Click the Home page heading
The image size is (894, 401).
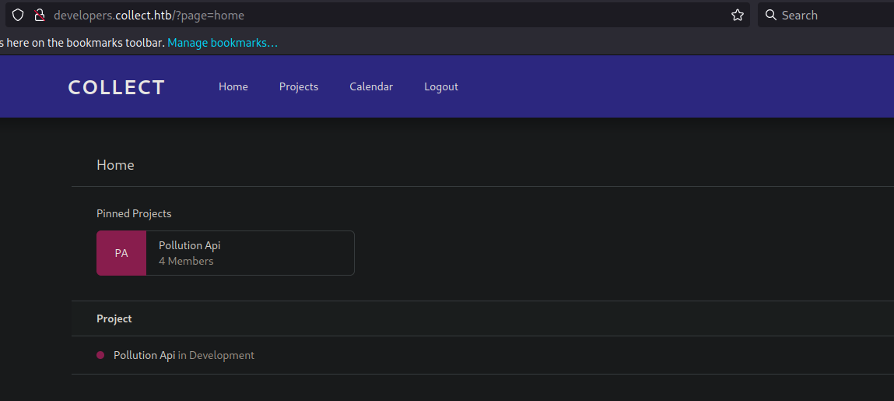115,165
